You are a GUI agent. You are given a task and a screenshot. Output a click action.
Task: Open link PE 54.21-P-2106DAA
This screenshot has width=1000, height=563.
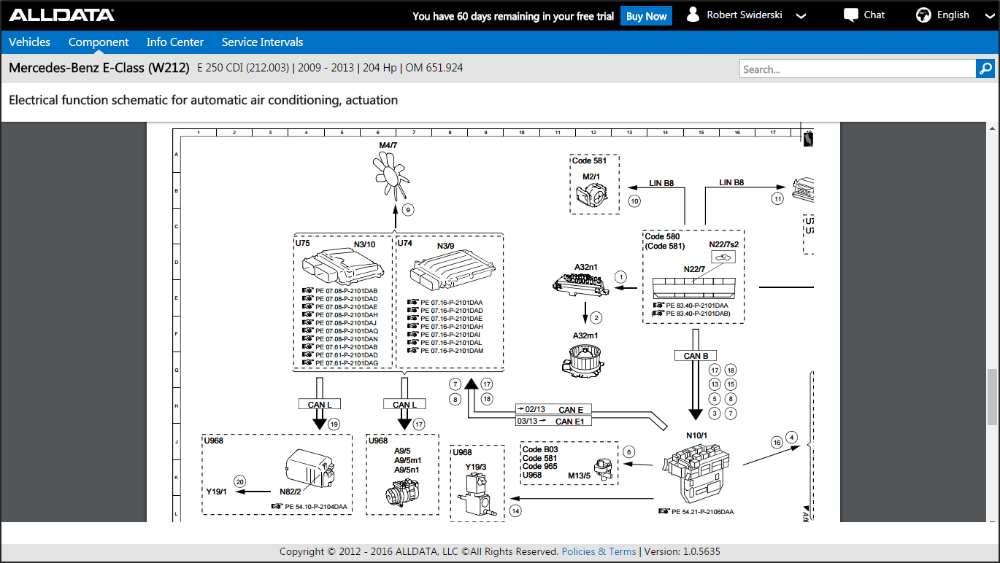(x=702, y=512)
